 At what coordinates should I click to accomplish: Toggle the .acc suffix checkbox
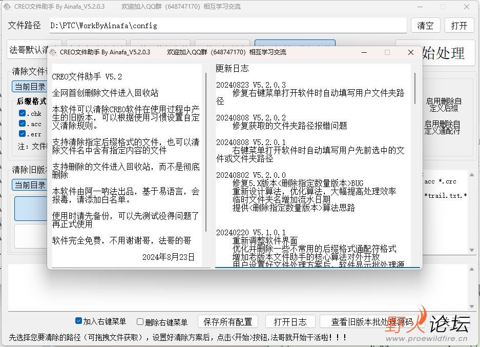point(22,124)
